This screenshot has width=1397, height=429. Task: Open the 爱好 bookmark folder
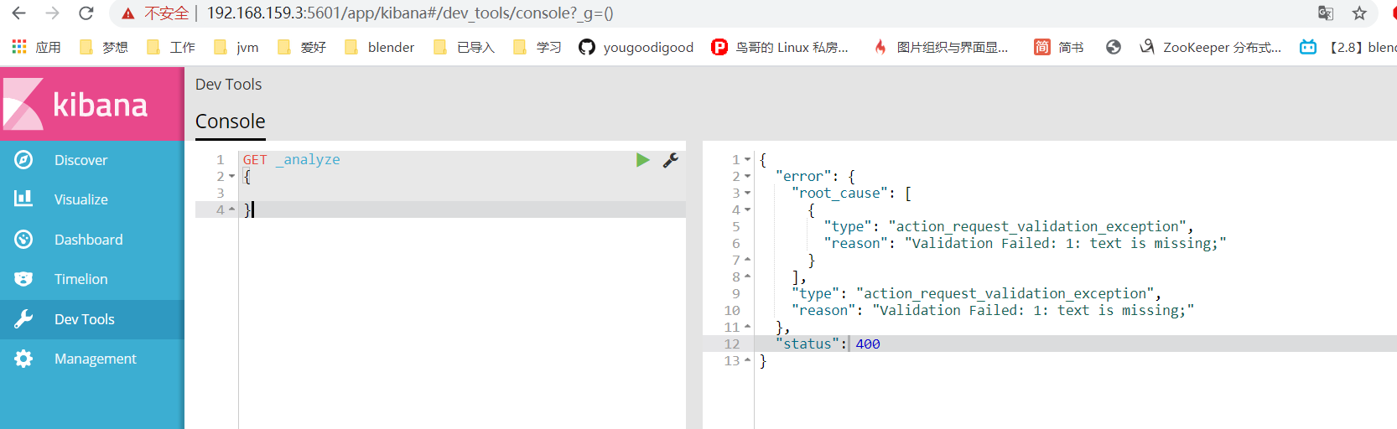[302, 47]
